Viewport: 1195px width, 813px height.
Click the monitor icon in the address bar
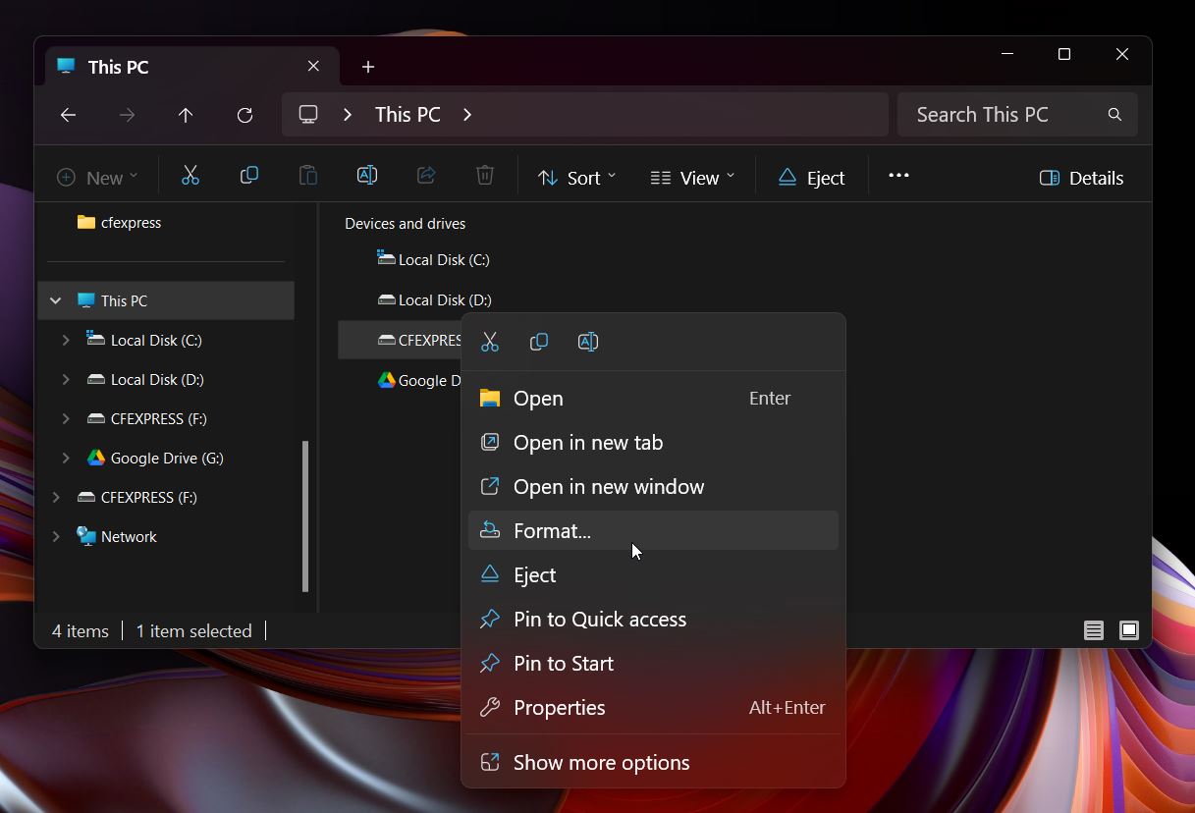coord(308,115)
